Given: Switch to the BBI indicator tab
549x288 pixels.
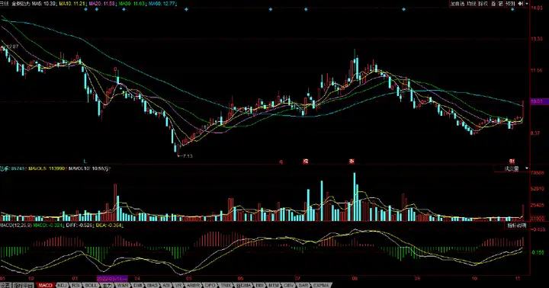Looking at the screenshot, I should pyautogui.click(x=259, y=285).
